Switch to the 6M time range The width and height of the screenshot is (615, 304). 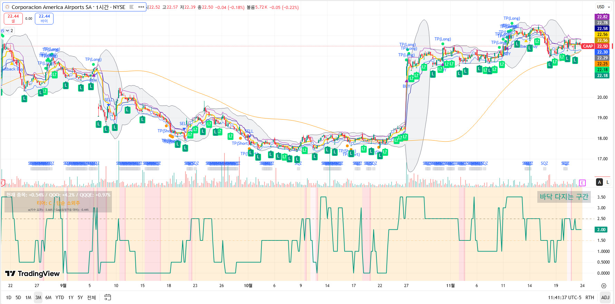tap(48, 297)
